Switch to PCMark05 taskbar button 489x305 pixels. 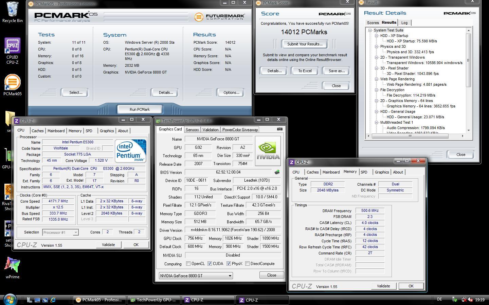tap(99, 300)
